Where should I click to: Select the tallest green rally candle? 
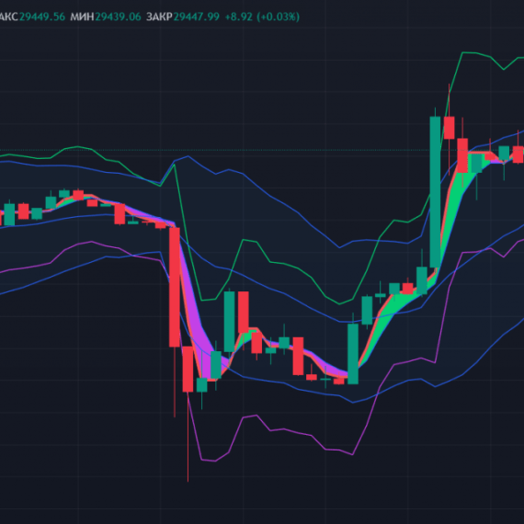pos(435,192)
